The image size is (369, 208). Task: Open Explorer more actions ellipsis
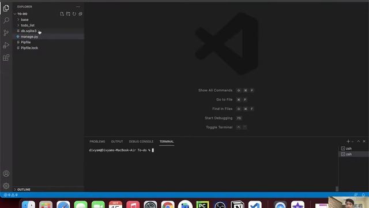(x=78, y=6)
